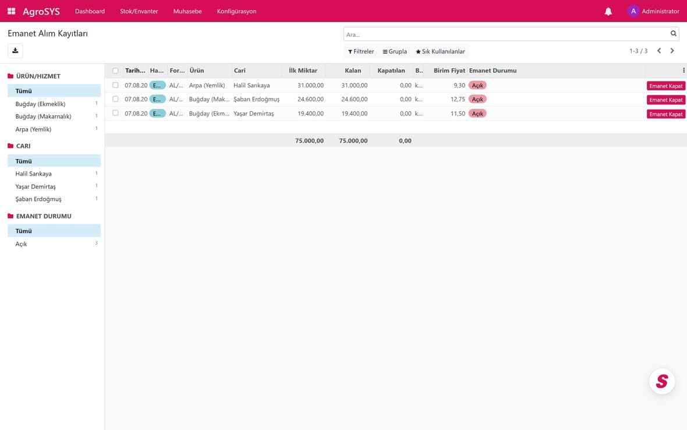Check the Halil Sarıkaya row checkbox

pyautogui.click(x=115, y=85)
